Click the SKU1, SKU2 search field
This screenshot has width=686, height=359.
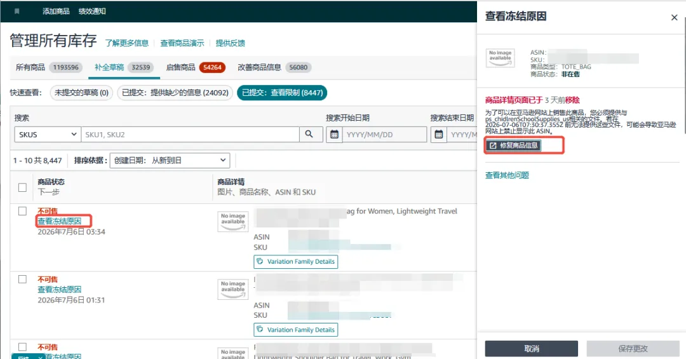191,135
